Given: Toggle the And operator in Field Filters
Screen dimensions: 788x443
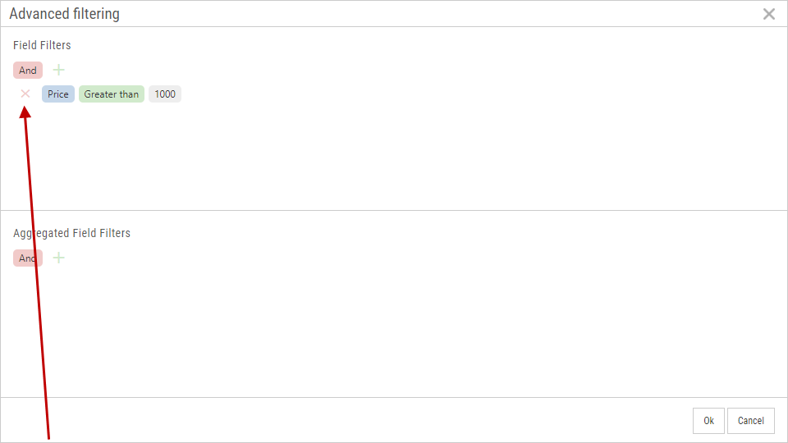Looking at the screenshot, I should [28, 71].
